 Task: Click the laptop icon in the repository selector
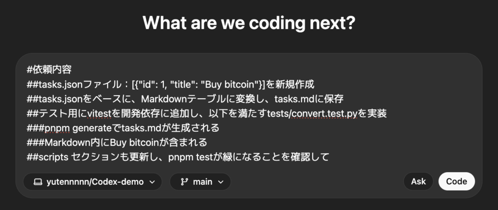pos(38,182)
